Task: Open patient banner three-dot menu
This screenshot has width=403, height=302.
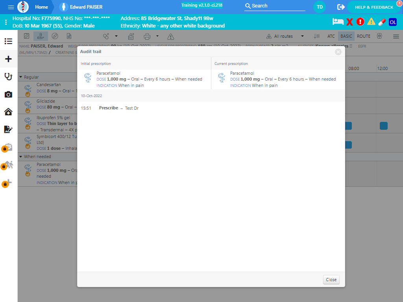Action: 6,22
